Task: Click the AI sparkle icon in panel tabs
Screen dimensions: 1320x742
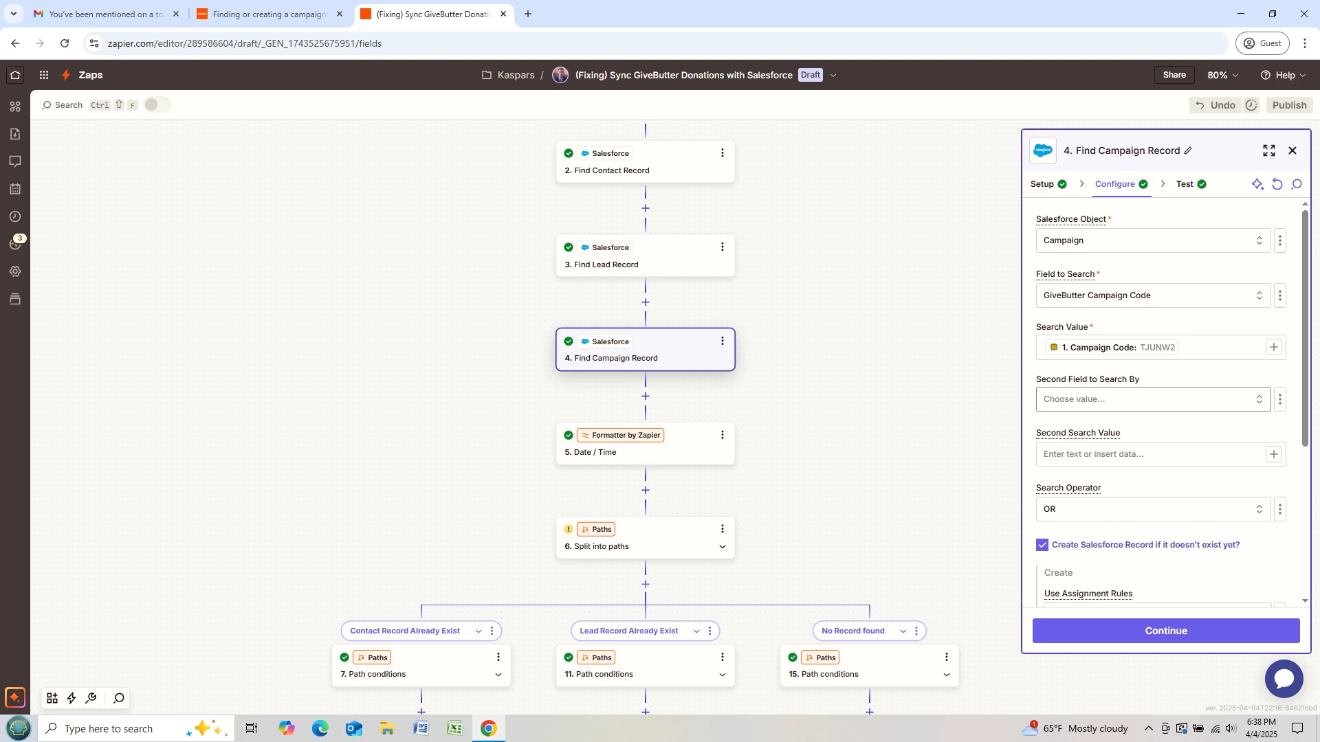Action: pos(1257,184)
